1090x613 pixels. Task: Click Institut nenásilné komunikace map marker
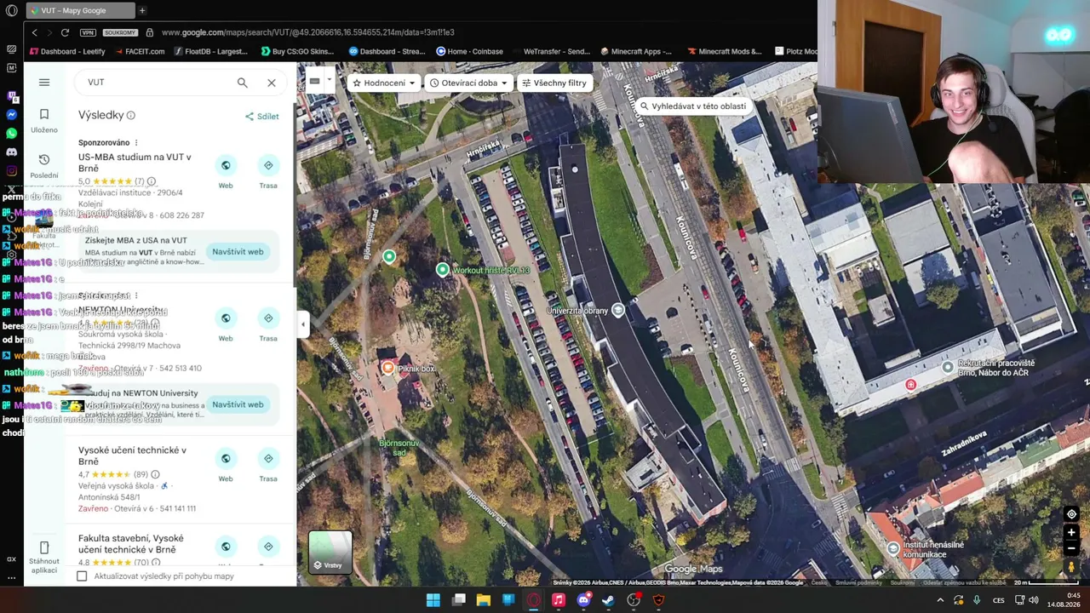[x=892, y=547]
